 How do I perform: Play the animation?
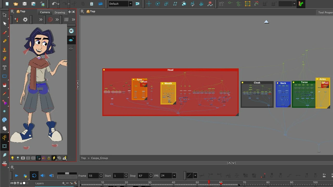(x=16, y=176)
